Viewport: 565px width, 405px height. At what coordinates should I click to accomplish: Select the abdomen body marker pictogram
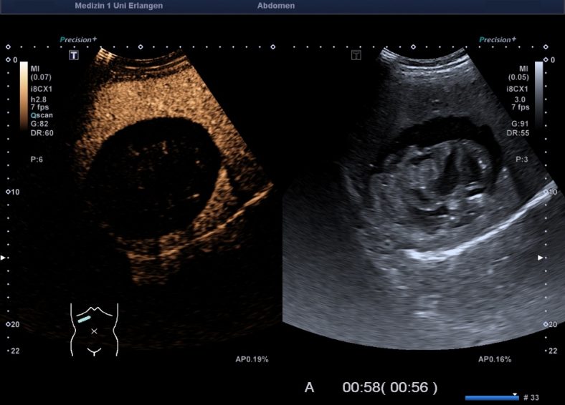click(94, 329)
